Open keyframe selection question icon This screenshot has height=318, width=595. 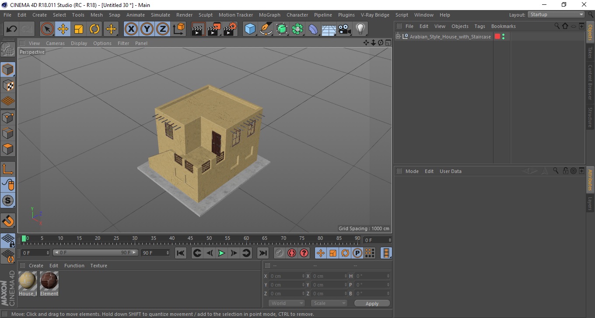pyautogui.click(x=304, y=253)
